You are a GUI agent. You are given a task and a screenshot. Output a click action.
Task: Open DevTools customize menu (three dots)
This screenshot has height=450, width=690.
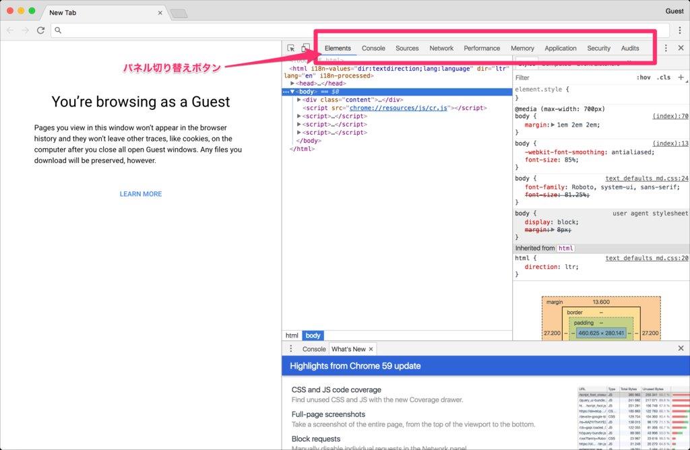point(666,48)
